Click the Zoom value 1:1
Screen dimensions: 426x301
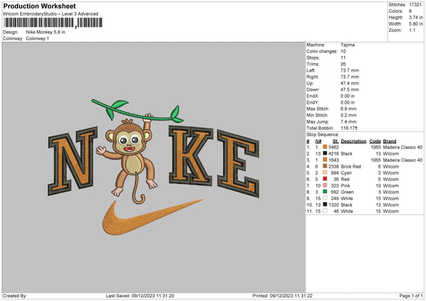tap(412, 30)
